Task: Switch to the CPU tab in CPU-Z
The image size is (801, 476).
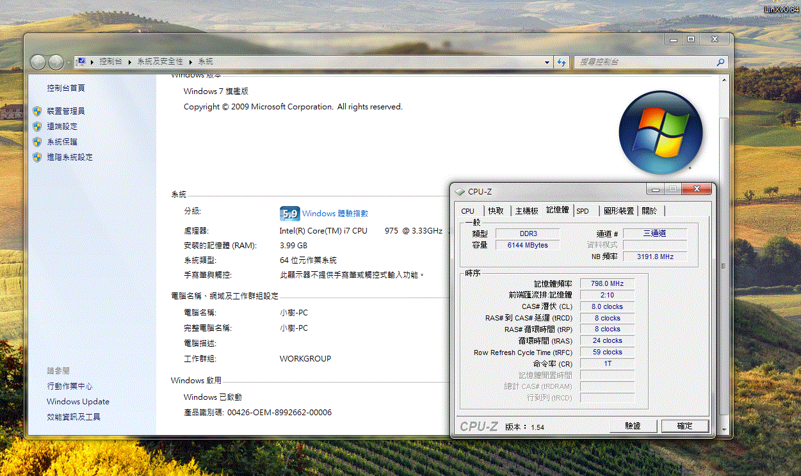Action: 468,210
